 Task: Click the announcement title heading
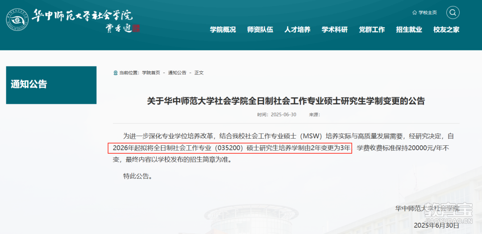286,101
